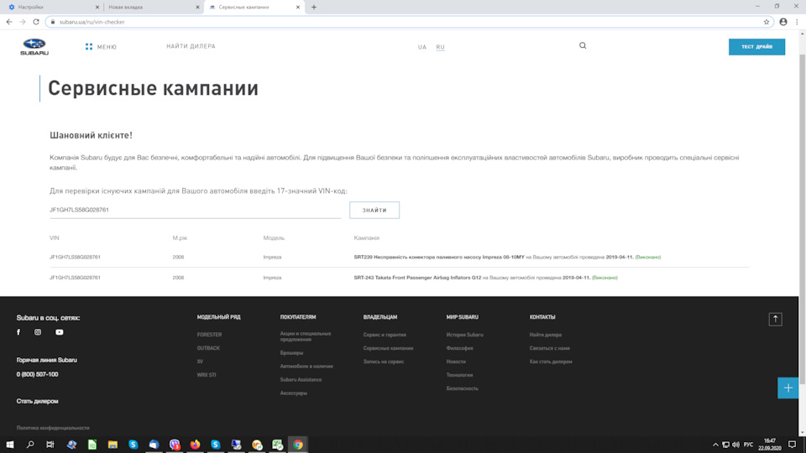Open Windows taskbar search

[30, 445]
